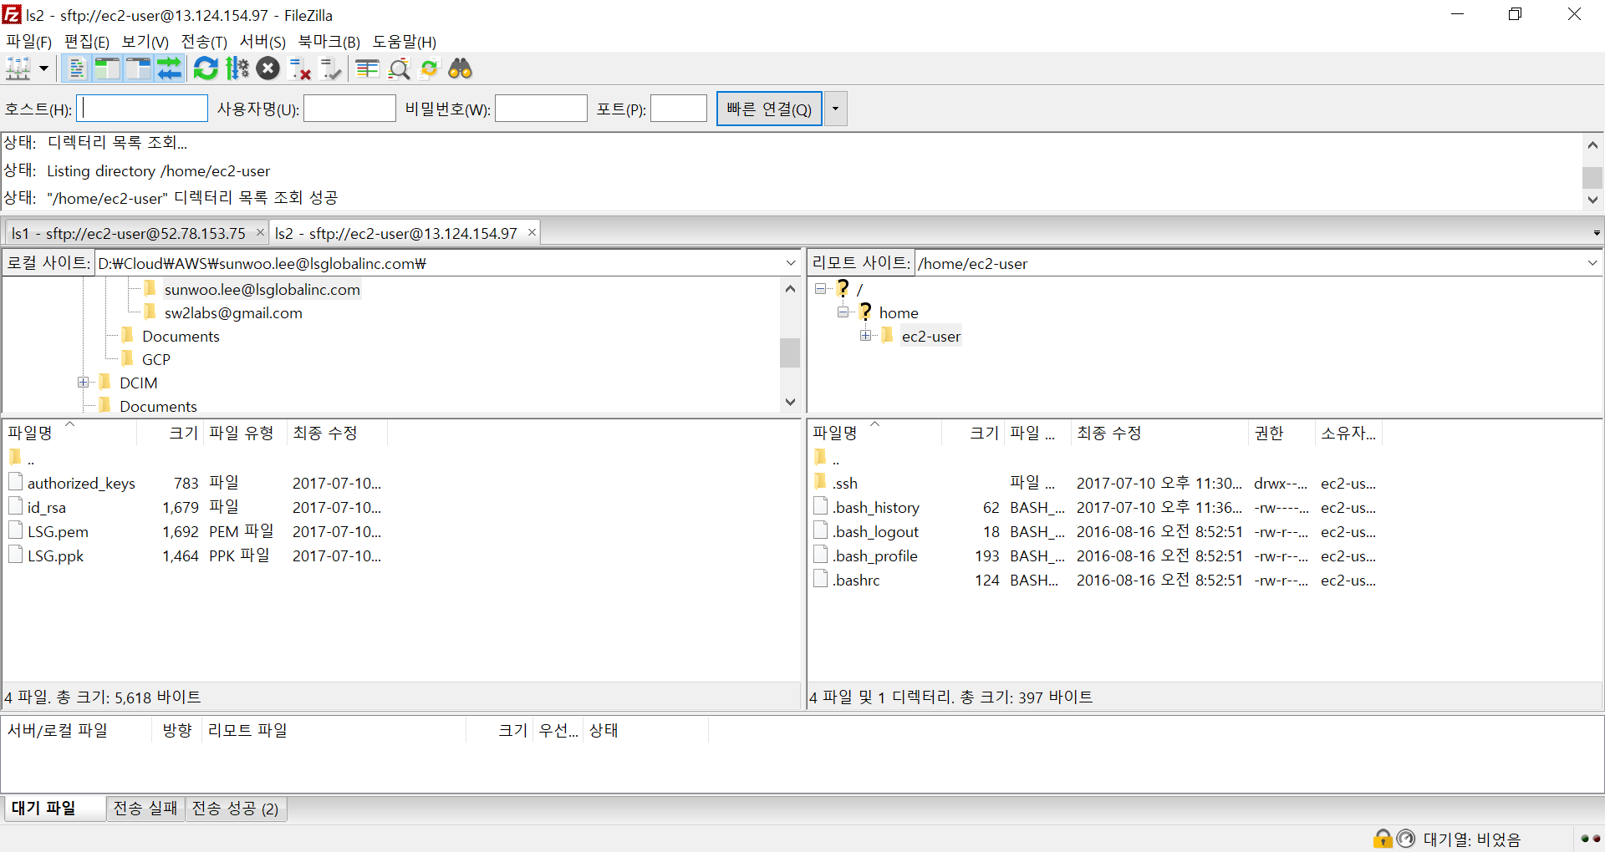The height and width of the screenshot is (852, 1605).
Task: Open the tab list dropdown arrow
Action: 1597,233
